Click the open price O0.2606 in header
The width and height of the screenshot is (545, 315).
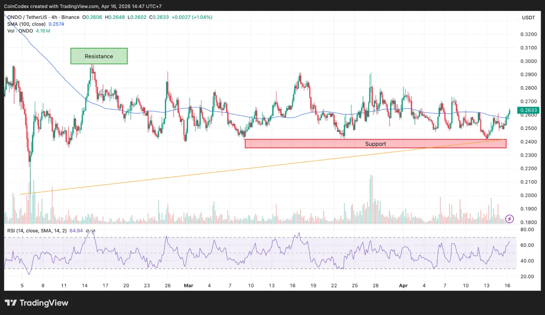[x=92, y=17]
